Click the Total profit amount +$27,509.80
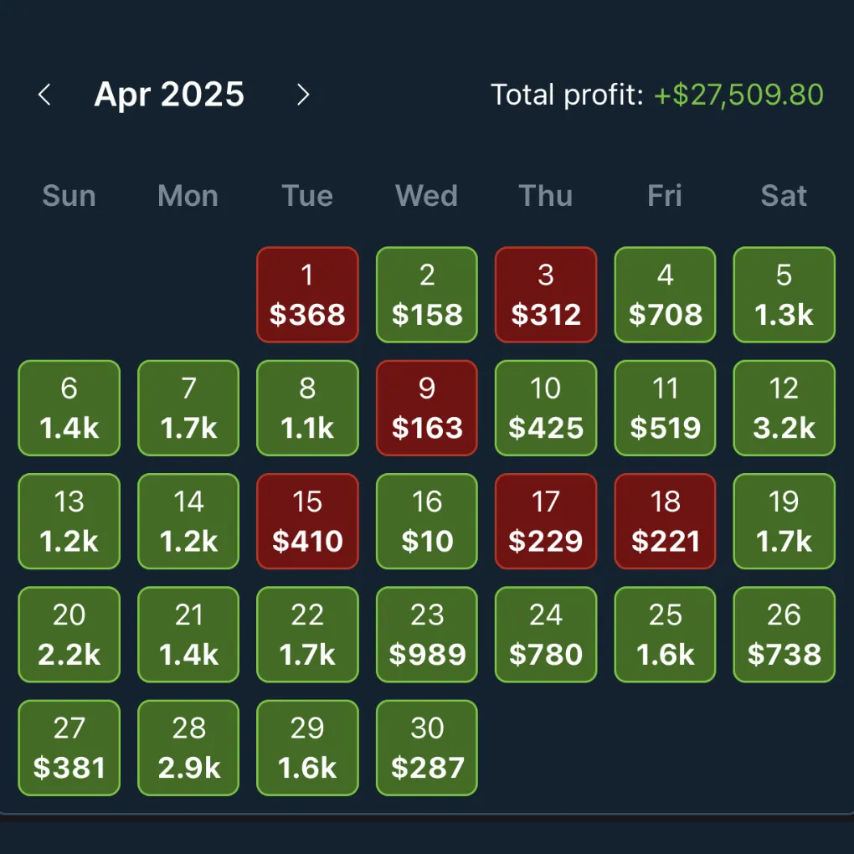This screenshot has height=854, width=854. (738, 95)
